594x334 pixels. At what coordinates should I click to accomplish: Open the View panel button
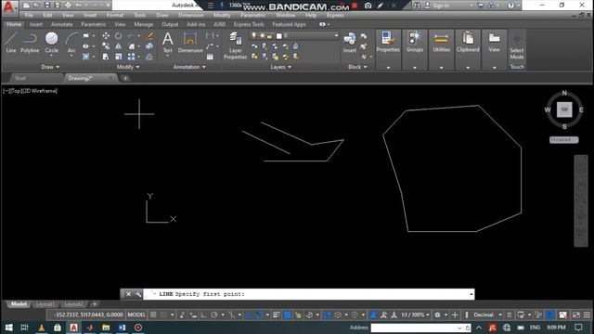coord(494,50)
